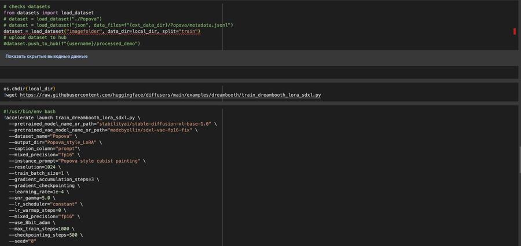Viewport: 521px width, 246px height.
Task: Click the --resolution=1024 argument line
Action: (35, 167)
